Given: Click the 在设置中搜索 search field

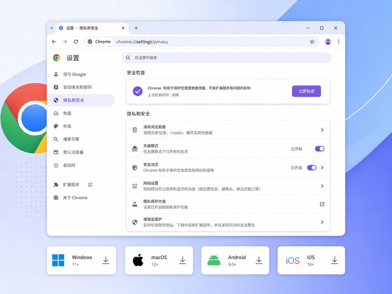Looking at the screenshot, I should click(x=226, y=58).
